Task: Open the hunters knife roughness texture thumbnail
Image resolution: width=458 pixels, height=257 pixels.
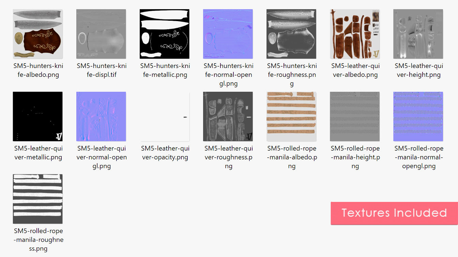Action: (x=291, y=34)
